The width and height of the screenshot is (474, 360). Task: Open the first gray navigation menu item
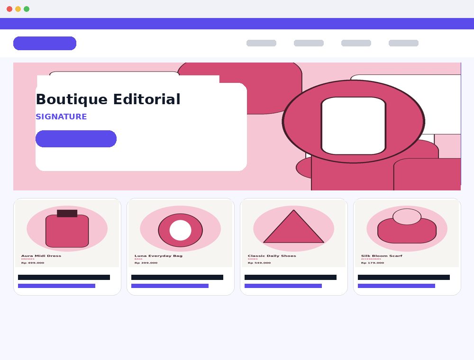pos(262,43)
